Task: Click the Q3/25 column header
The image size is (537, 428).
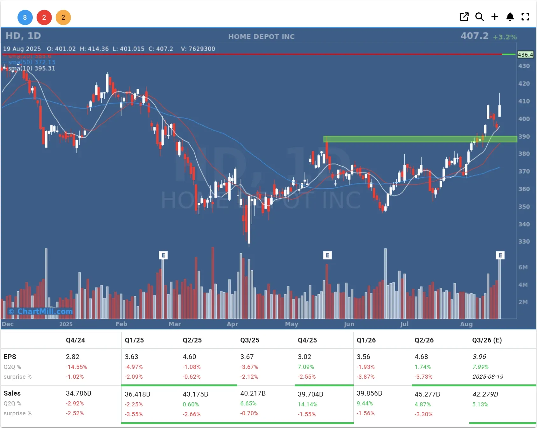Action: coord(250,340)
